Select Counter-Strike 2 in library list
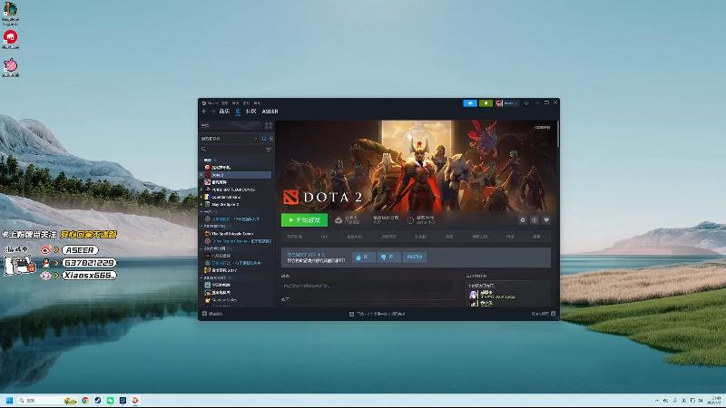This screenshot has height=408, width=726. [x=236, y=197]
